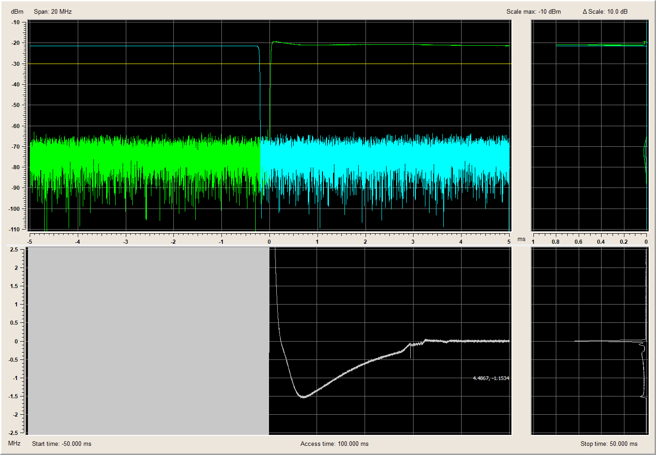Click the Δ Scale: 10.0 dB setting
The width and height of the screenshot is (656, 455).
pyautogui.click(x=605, y=11)
